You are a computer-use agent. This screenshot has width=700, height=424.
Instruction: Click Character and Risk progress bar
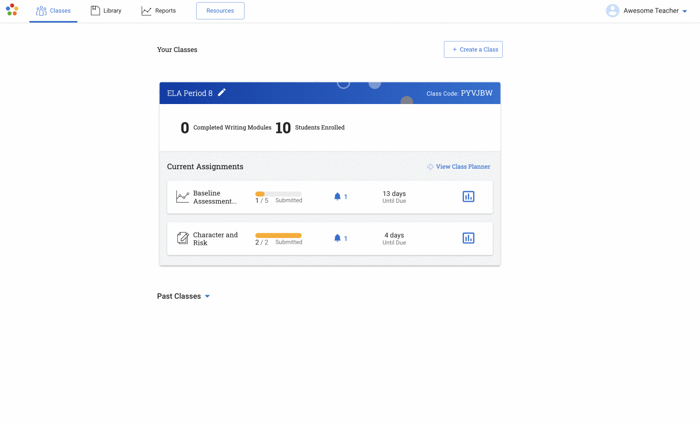(x=278, y=235)
